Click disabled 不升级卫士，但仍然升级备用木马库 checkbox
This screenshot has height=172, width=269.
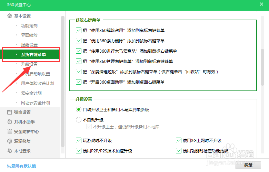point(89,127)
